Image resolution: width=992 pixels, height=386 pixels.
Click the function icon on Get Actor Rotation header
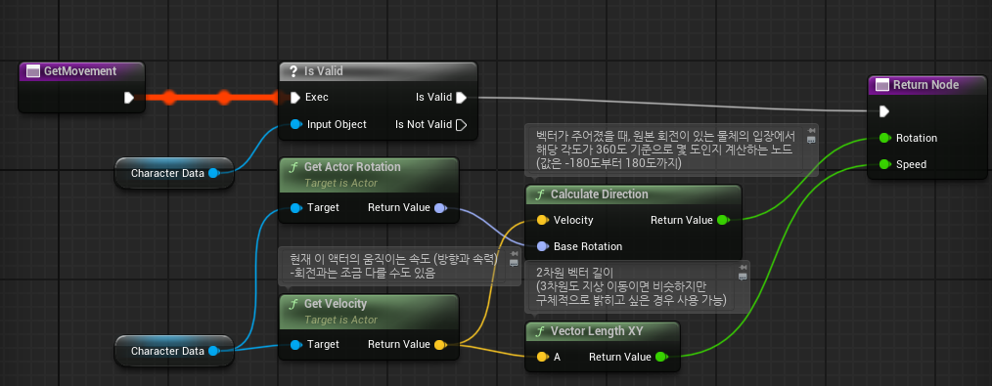(x=293, y=167)
